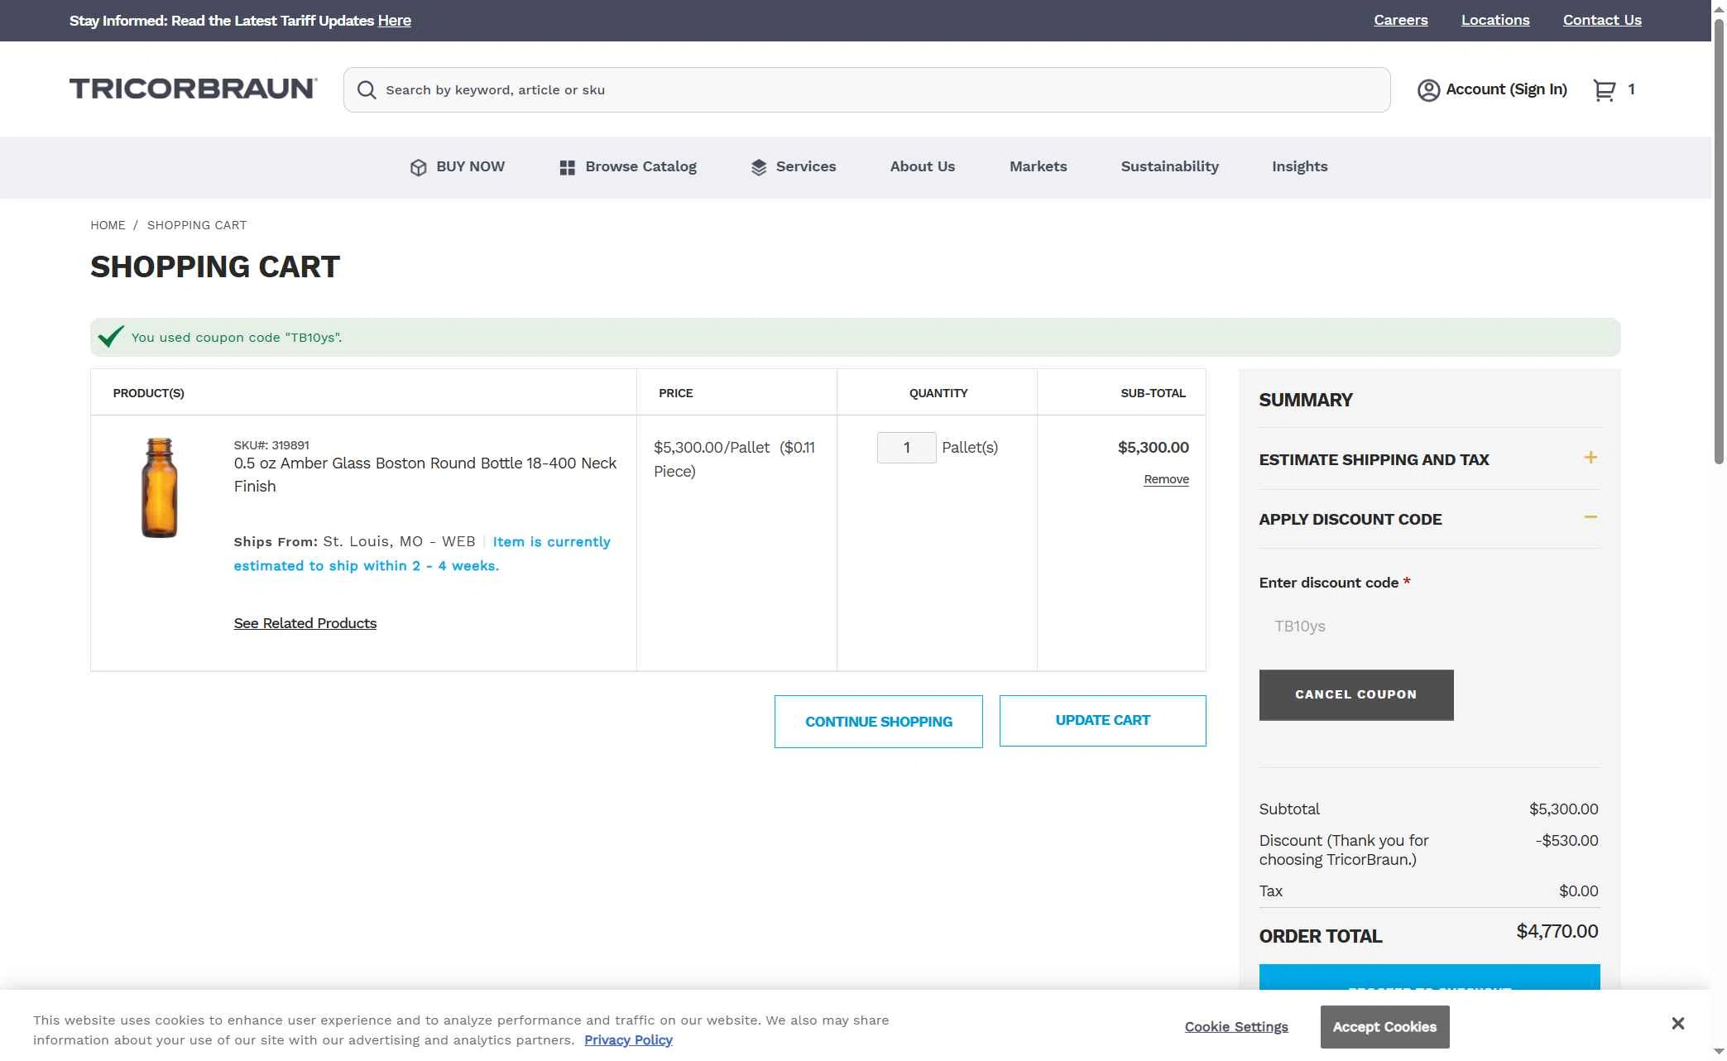Open the About Us menu
1727x1061 pixels.
pos(923,166)
